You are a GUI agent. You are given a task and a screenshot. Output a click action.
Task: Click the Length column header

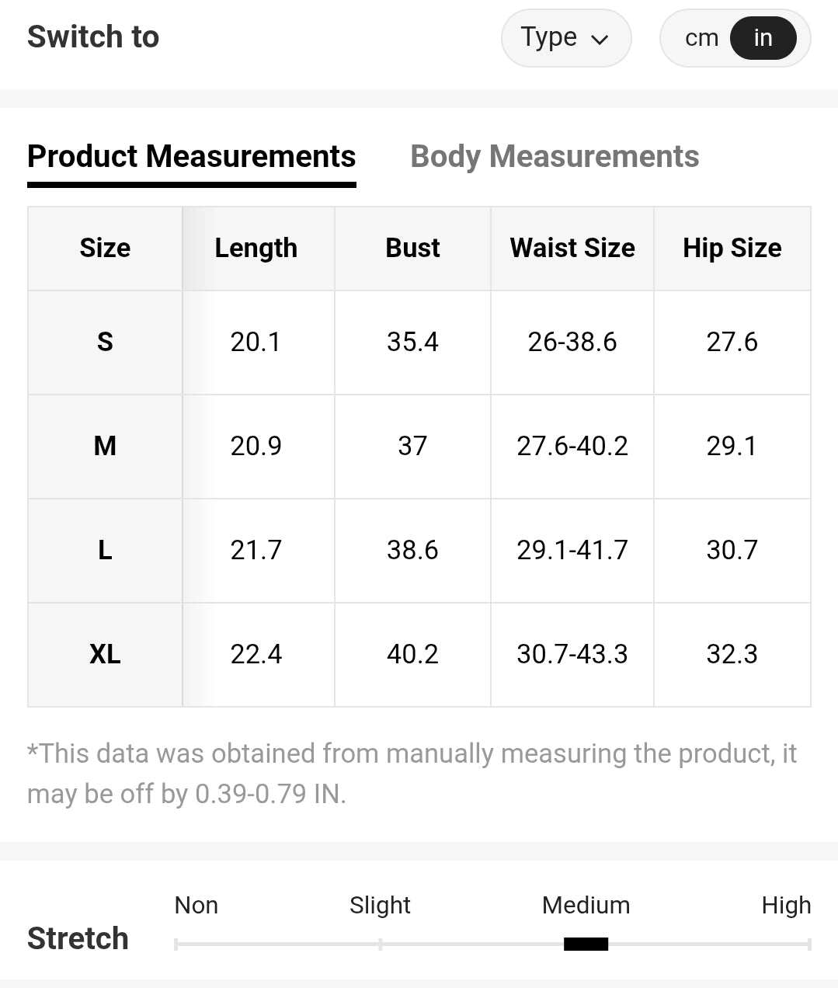point(256,248)
